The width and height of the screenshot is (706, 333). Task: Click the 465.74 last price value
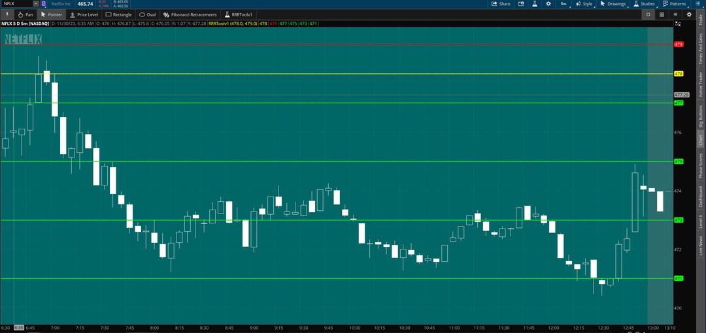click(x=85, y=4)
